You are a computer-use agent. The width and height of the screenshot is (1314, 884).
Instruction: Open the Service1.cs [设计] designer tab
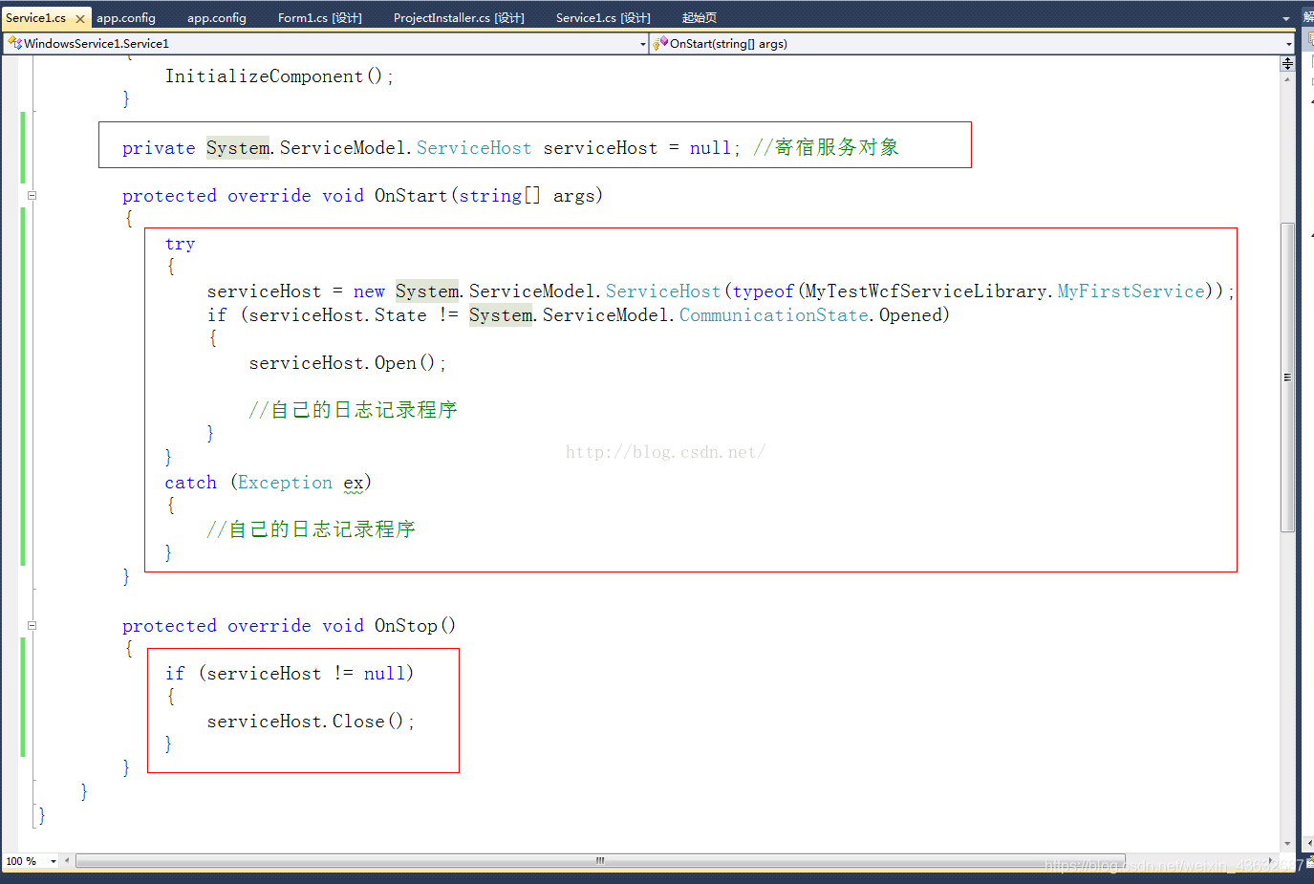coord(603,18)
